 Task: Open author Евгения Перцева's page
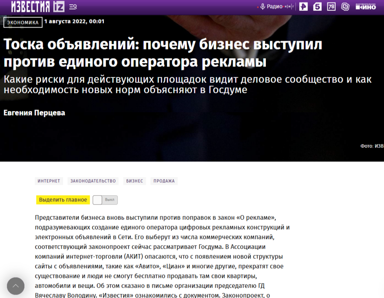click(x=34, y=113)
